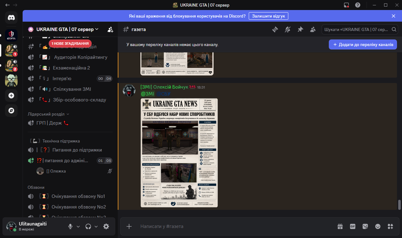Open microphone input options chevron

pos(78,226)
